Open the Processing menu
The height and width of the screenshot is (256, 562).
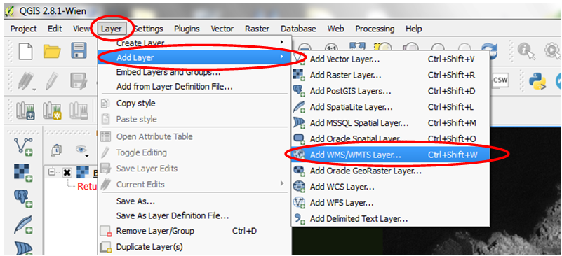(x=375, y=29)
